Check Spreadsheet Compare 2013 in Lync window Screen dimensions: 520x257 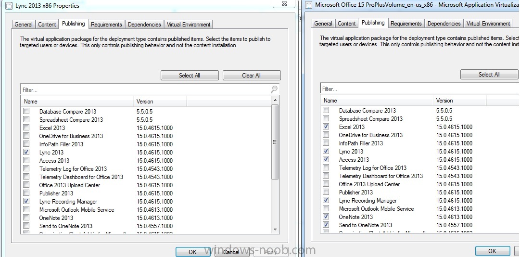point(26,119)
